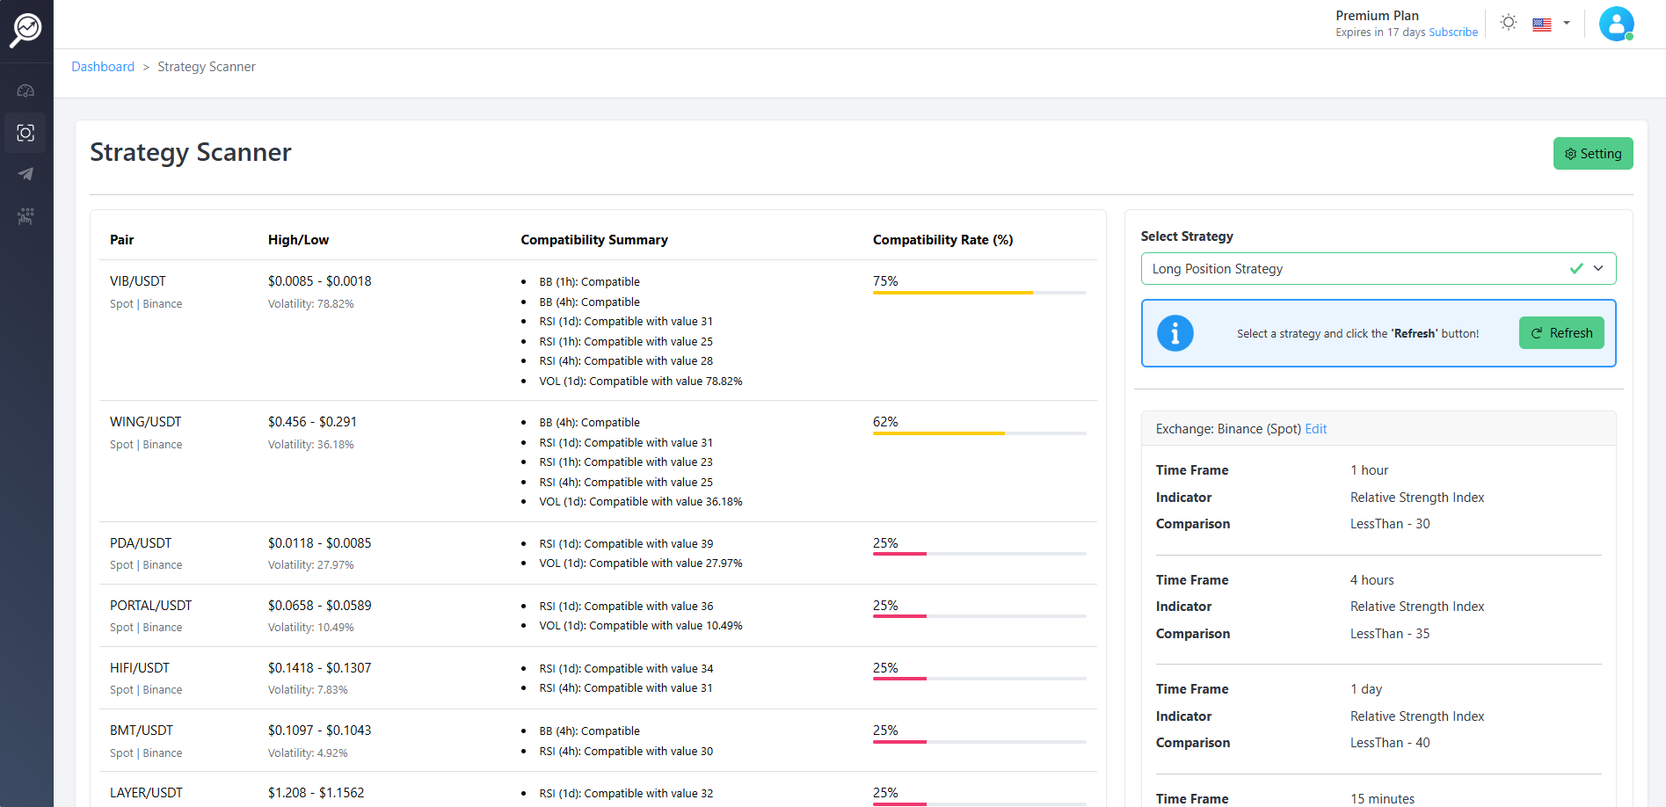Click the blue info icon
The height and width of the screenshot is (807, 1666).
1175,333
